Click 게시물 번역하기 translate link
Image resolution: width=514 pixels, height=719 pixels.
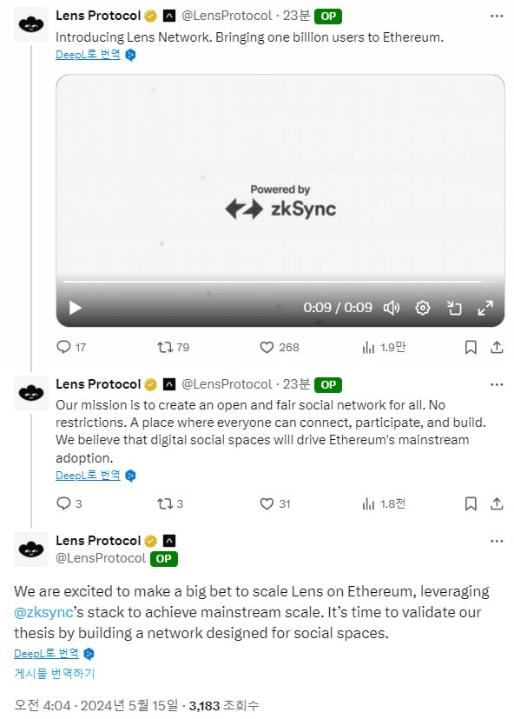click(54, 674)
